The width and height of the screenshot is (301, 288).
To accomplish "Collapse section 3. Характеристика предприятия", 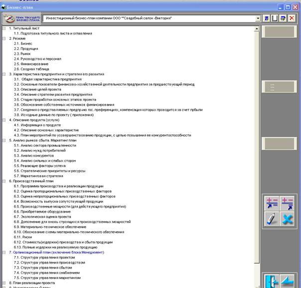I will [x=4, y=74].
